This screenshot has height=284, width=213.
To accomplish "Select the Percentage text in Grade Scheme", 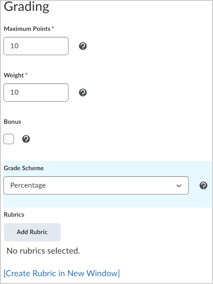I will 28,185.
